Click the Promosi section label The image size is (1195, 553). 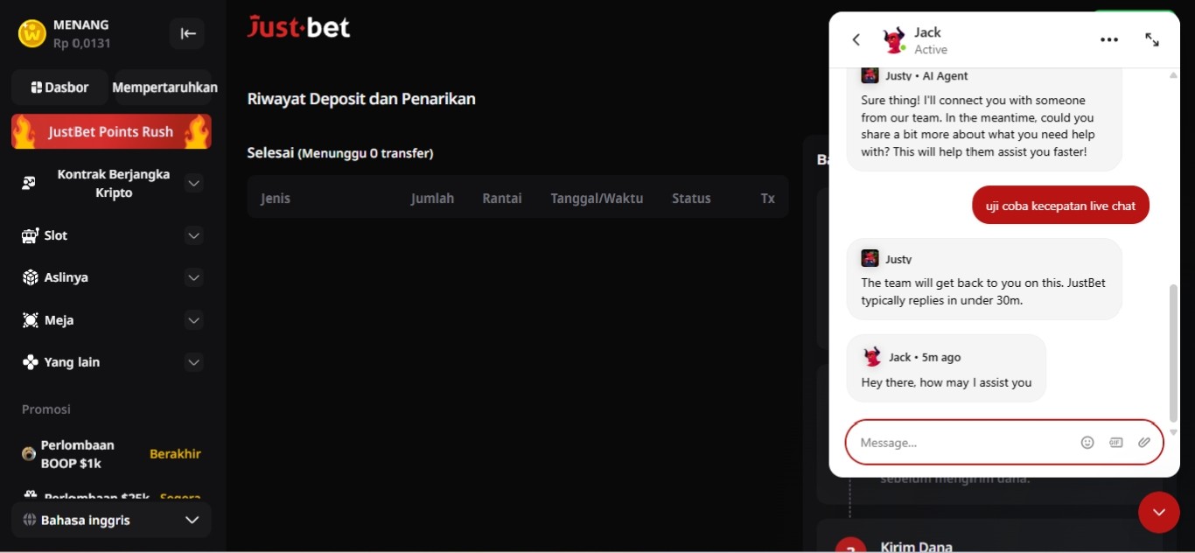(x=46, y=409)
